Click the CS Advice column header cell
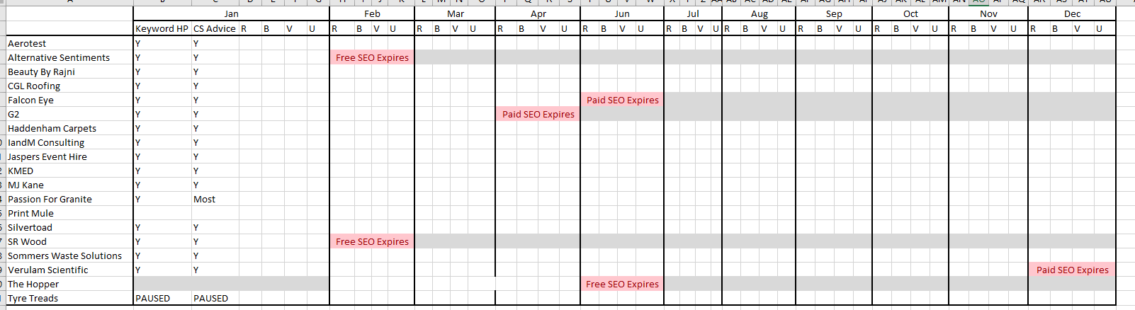Image resolution: width=1135 pixels, height=310 pixels. tap(214, 28)
